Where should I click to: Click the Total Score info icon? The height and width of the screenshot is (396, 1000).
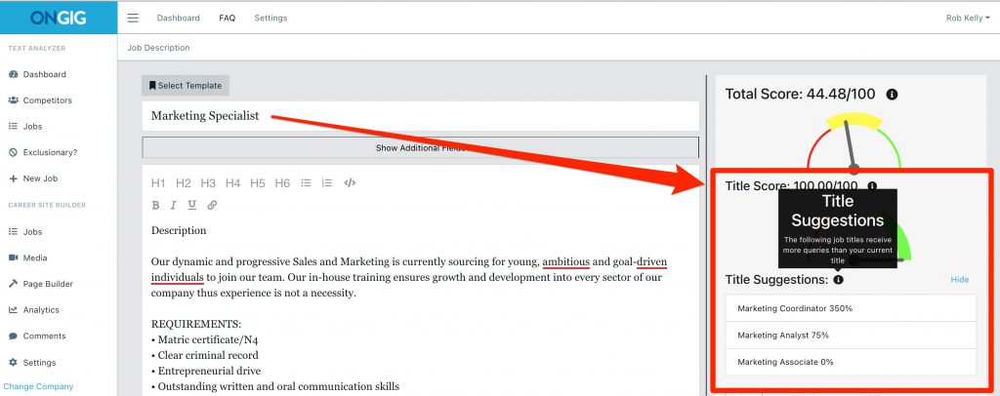893,95
